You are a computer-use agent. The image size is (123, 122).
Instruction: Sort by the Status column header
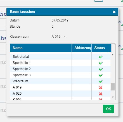(101, 48)
